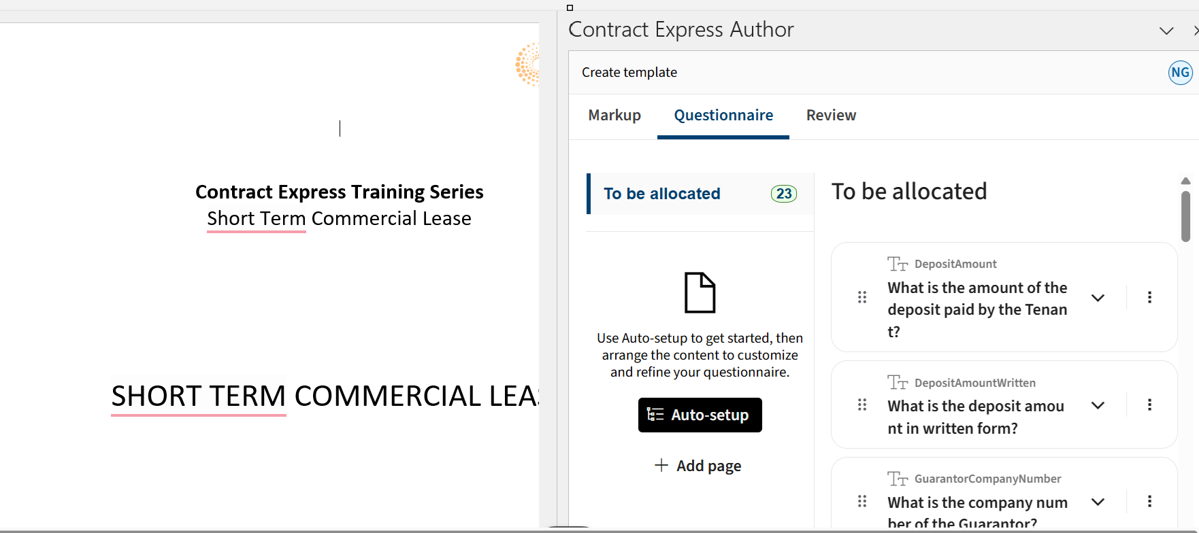Click the text type icon beside DepositAmount
The height and width of the screenshot is (533, 1199).
(898, 264)
